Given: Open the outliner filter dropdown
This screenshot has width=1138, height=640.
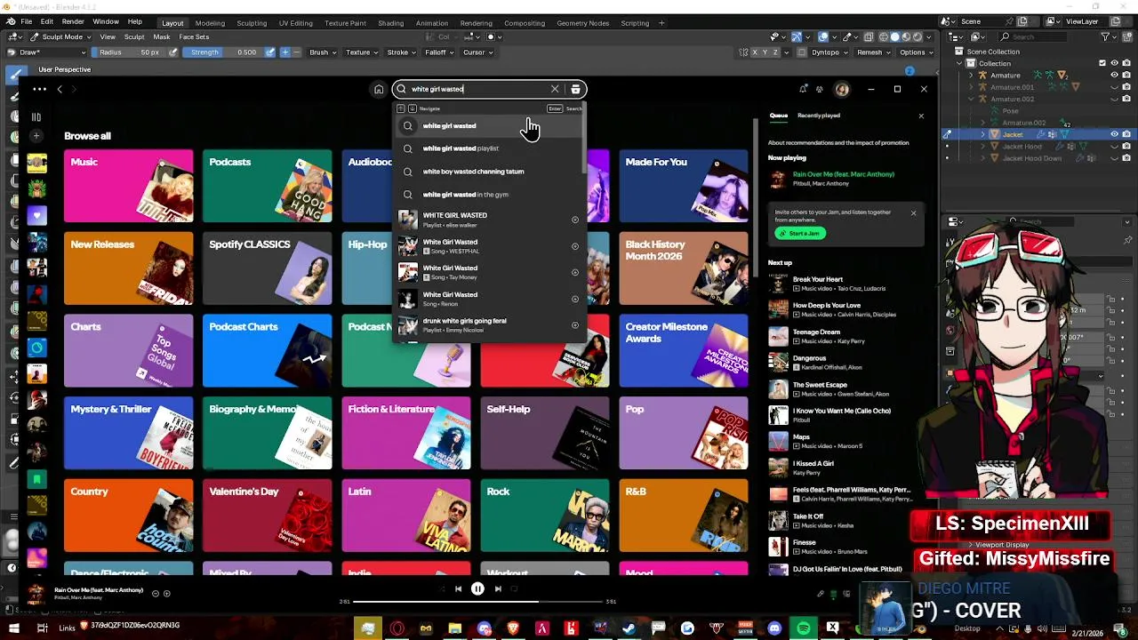Looking at the screenshot, I should coord(1109,36).
